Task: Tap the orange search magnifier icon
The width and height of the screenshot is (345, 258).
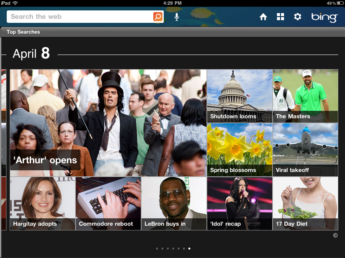Action: click(x=158, y=16)
